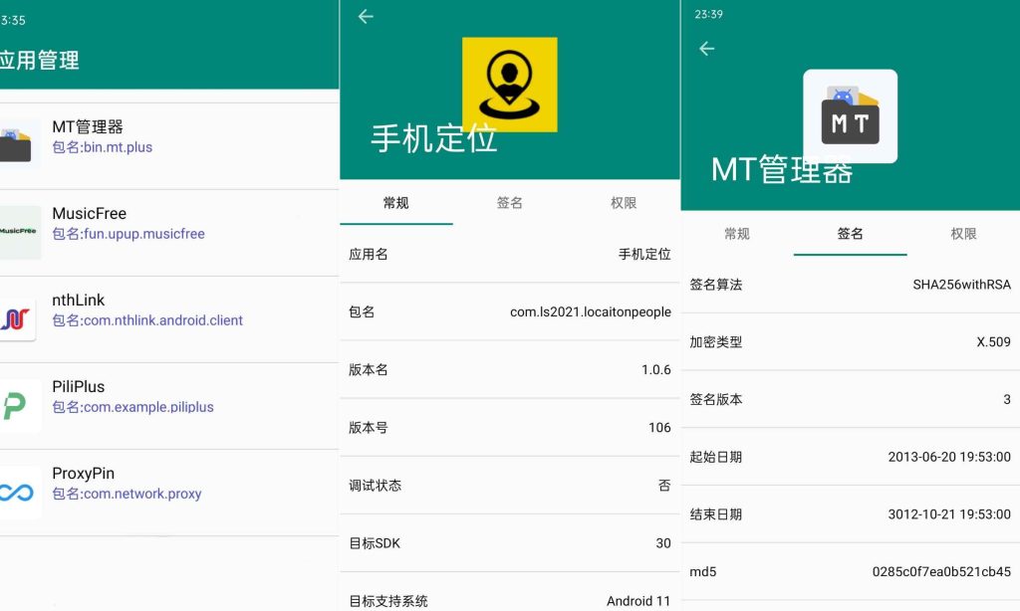Select the 包名 row label
This screenshot has height=611, width=1020.
click(x=362, y=312)
